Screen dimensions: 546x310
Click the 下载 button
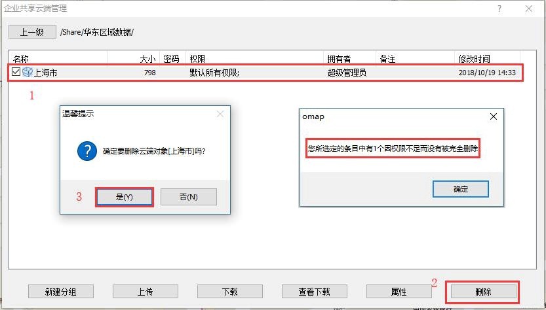point(230,292)
